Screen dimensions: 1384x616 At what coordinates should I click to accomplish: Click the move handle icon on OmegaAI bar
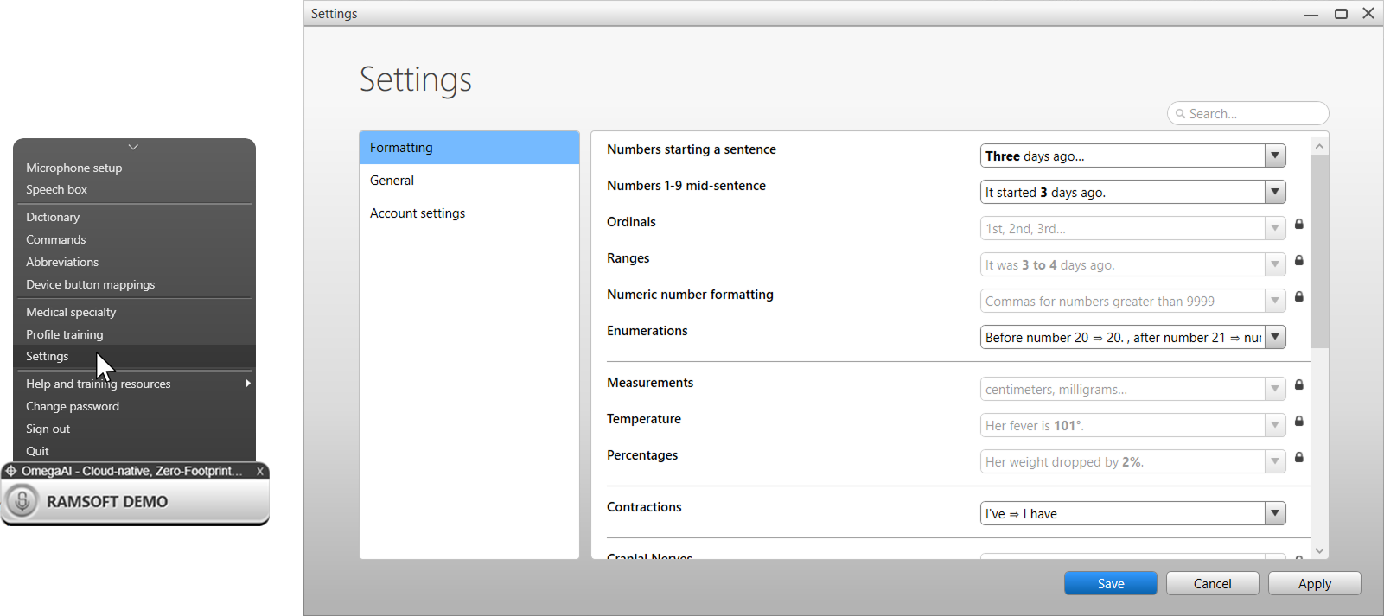click(x=11, y=471)
